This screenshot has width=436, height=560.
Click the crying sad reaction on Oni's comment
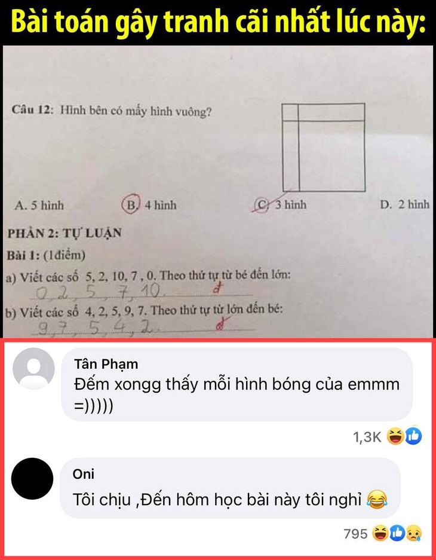[x=413, y=534]
